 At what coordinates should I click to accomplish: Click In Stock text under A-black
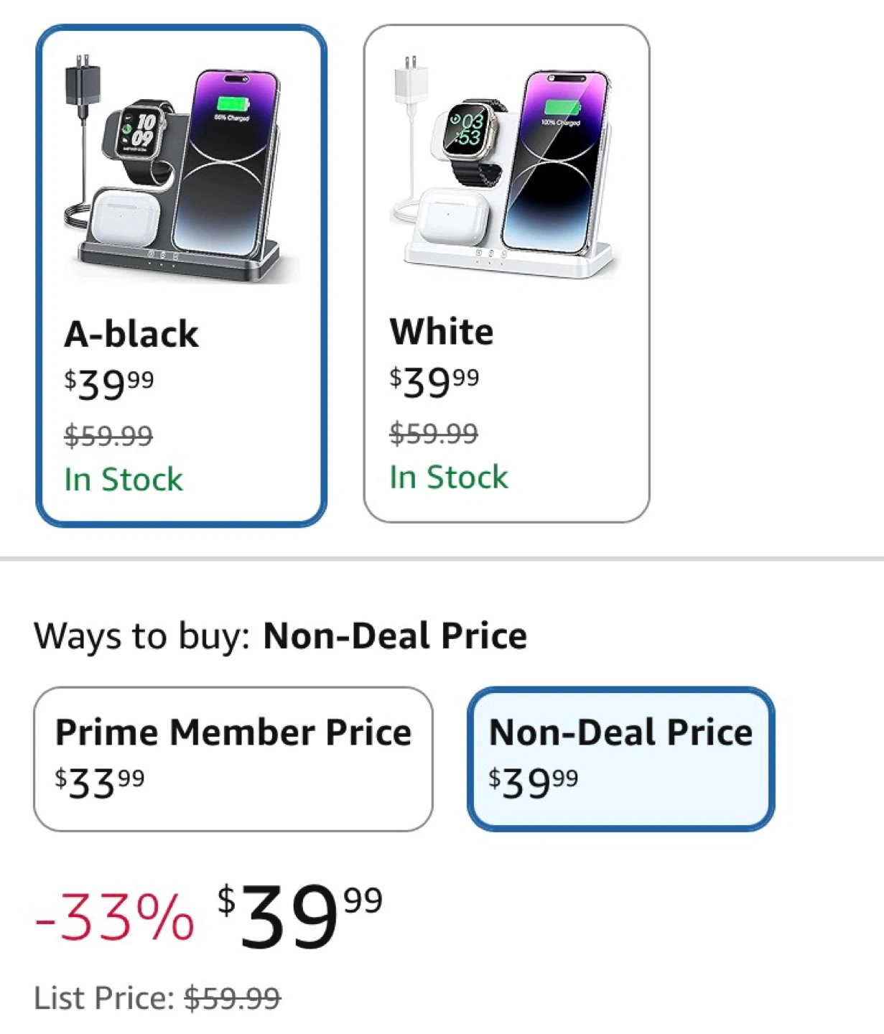point(124,480)
